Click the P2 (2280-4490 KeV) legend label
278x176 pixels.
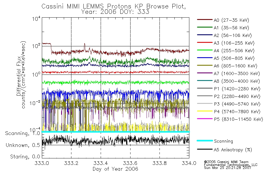pyautogui.click(x=237, y=96)
